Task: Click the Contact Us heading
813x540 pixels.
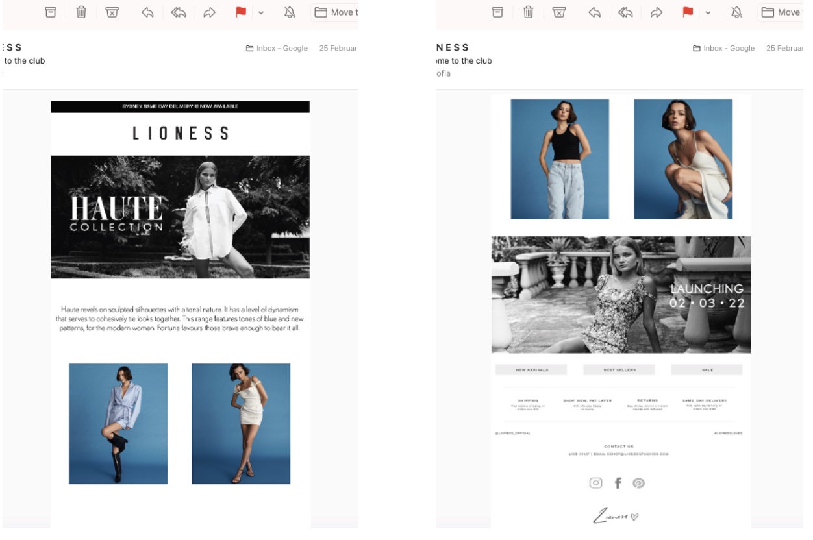Action: 619,447
